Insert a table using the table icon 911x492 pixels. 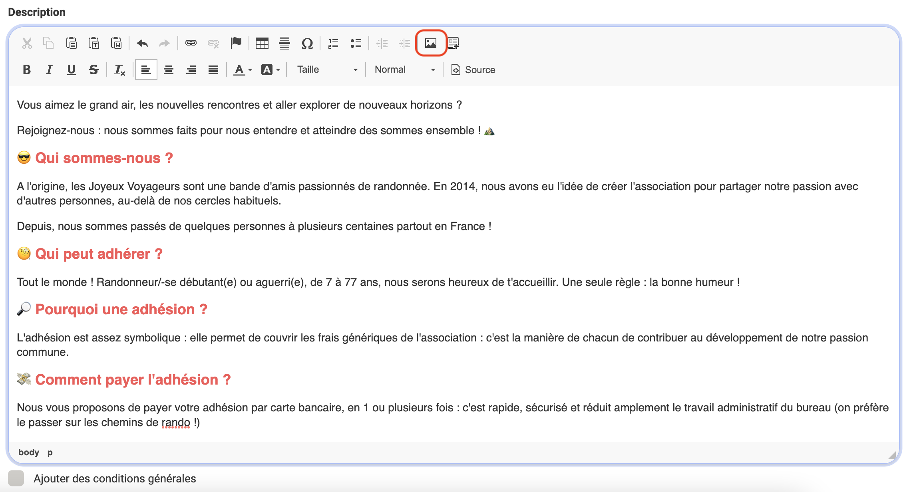[x=262, y=43]
